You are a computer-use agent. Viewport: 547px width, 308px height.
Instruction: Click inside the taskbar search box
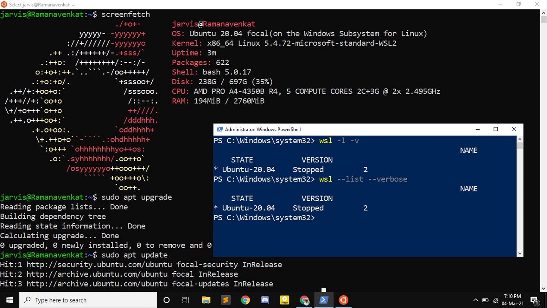tap(85, 300)
